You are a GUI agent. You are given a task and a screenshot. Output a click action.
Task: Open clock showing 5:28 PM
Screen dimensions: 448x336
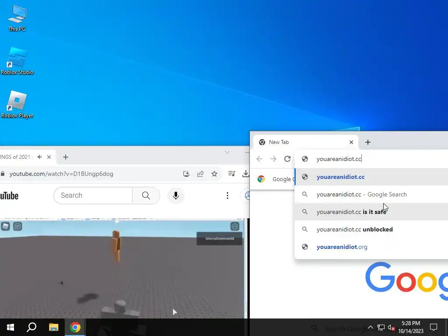pos(410,327)
